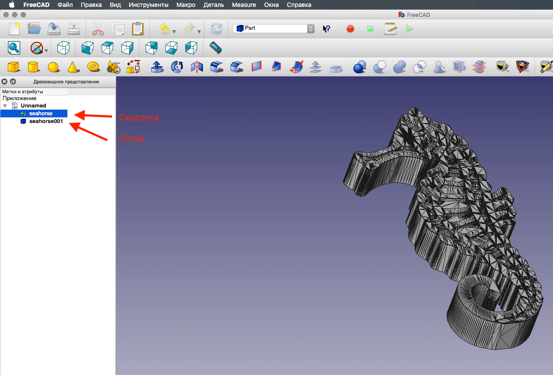The width and height of the screenshot is (553, 375).
Task: Select seahorse001 in the model tree
Action: pos(46,121)
